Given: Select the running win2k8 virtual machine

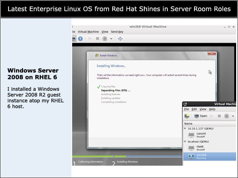Looking at the screenshot, I should coord(210,156).
